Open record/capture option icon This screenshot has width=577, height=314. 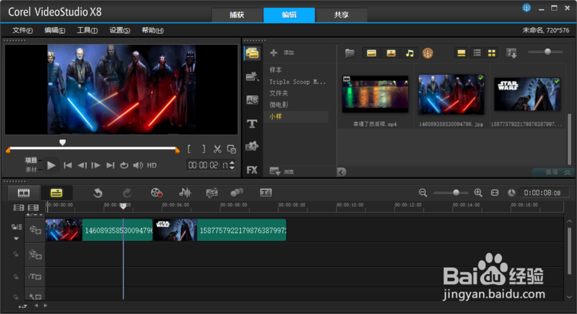pos(157,193)
